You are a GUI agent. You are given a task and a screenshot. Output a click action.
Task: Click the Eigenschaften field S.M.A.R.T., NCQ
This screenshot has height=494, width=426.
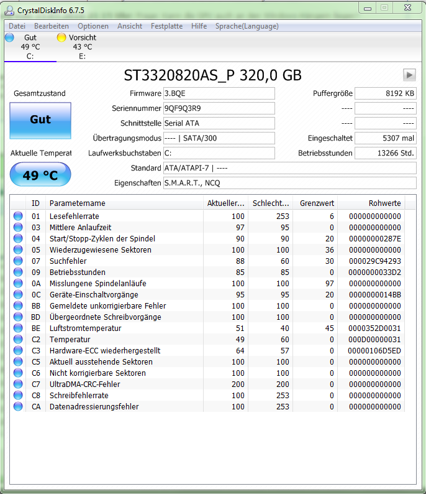(x=290, y=183)
